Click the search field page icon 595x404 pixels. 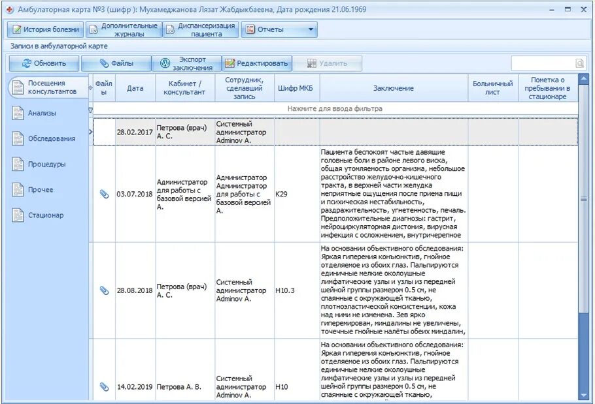579,63
